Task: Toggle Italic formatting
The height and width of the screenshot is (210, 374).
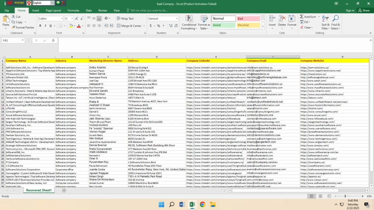Action: pos(45,26)
